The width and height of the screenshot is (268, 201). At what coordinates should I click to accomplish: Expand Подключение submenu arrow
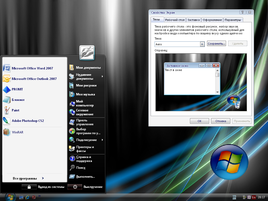coord(102,140)
